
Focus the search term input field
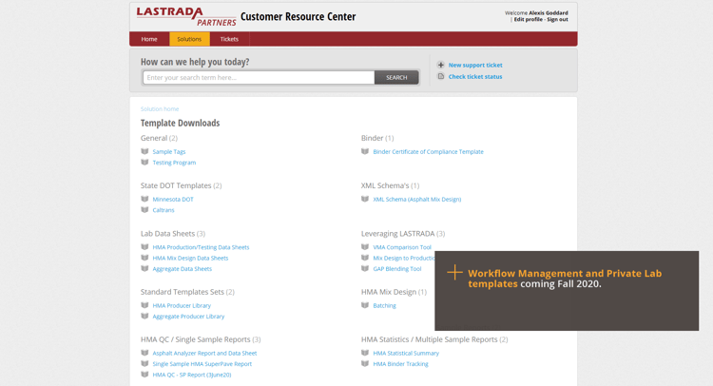[259, 77]
